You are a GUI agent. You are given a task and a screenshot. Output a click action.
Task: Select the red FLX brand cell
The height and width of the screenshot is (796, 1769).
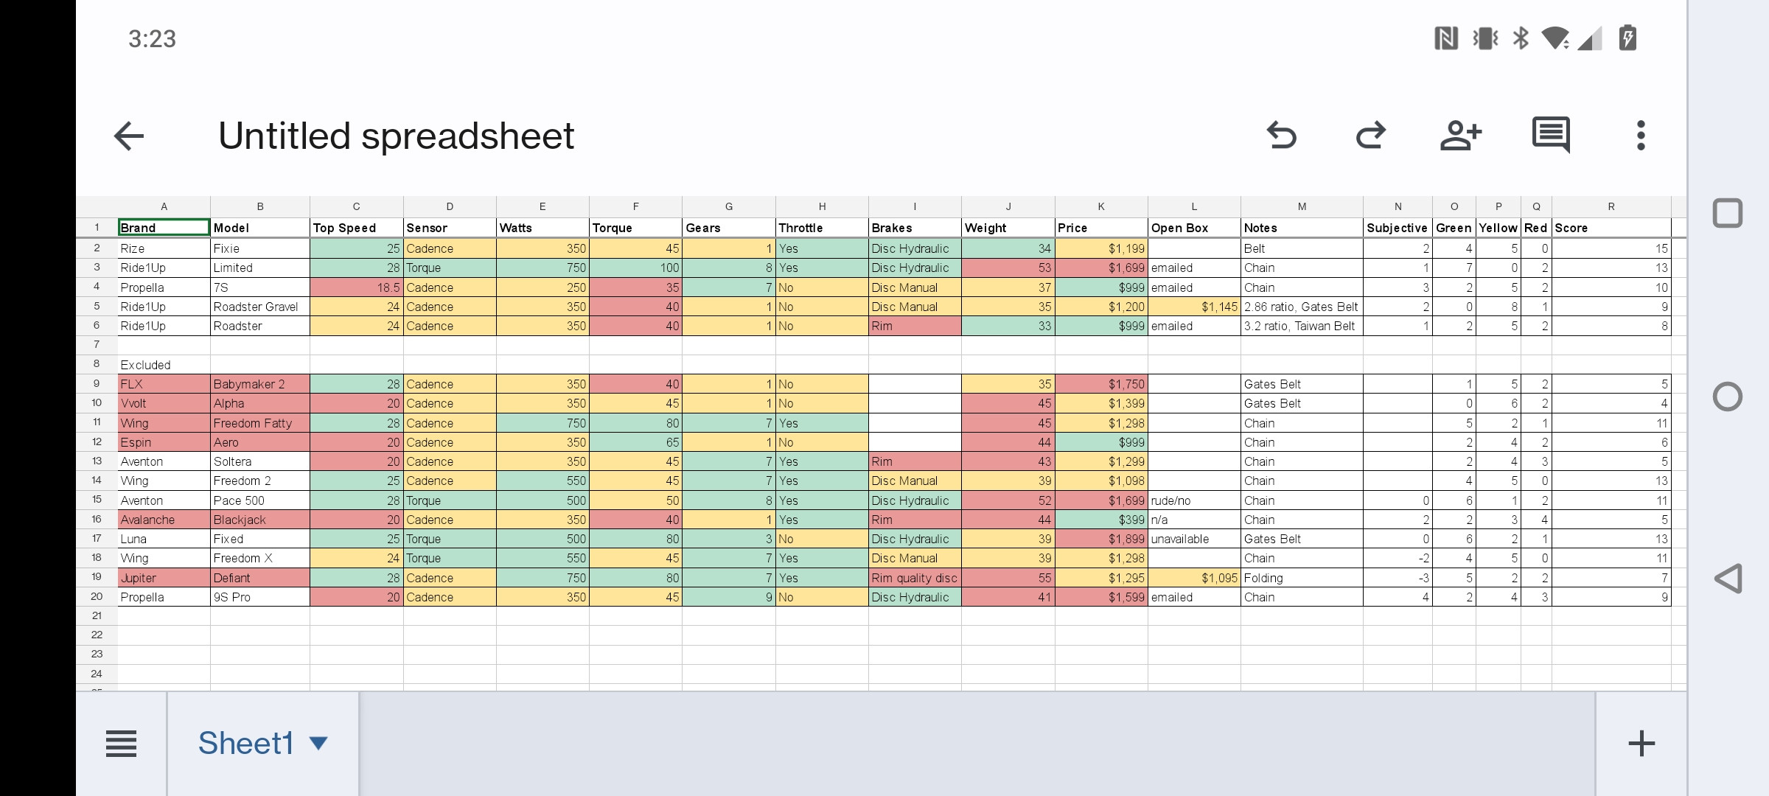(164, 384)
